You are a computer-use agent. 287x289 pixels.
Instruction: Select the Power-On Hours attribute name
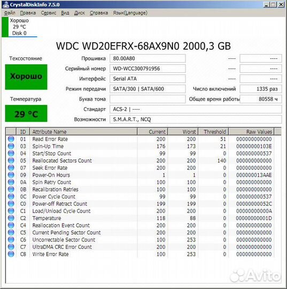(51, 175)
